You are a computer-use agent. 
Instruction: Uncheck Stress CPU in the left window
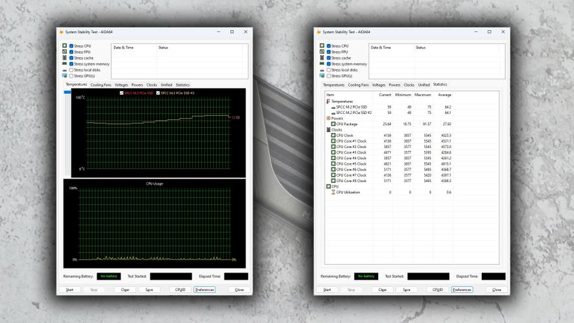(71, 47)
